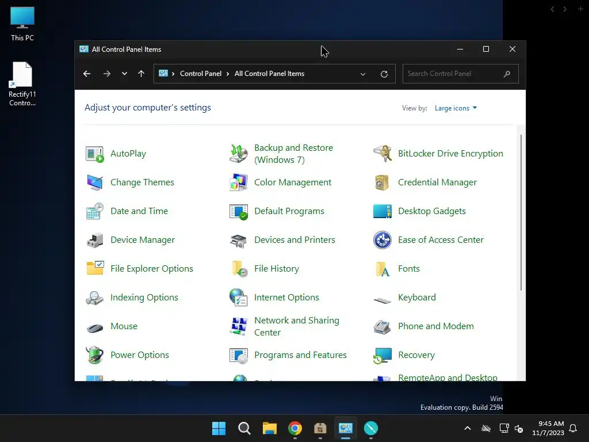Open the recent locations chevron
The height and width of the screenshot is (442, 589).
click(x=124, y=74)
